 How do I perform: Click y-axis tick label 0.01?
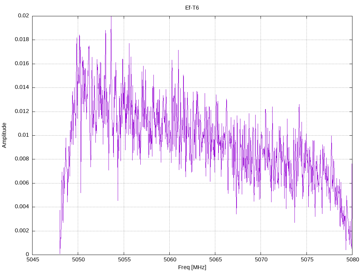pyautogui.click(x=24, y=135)
